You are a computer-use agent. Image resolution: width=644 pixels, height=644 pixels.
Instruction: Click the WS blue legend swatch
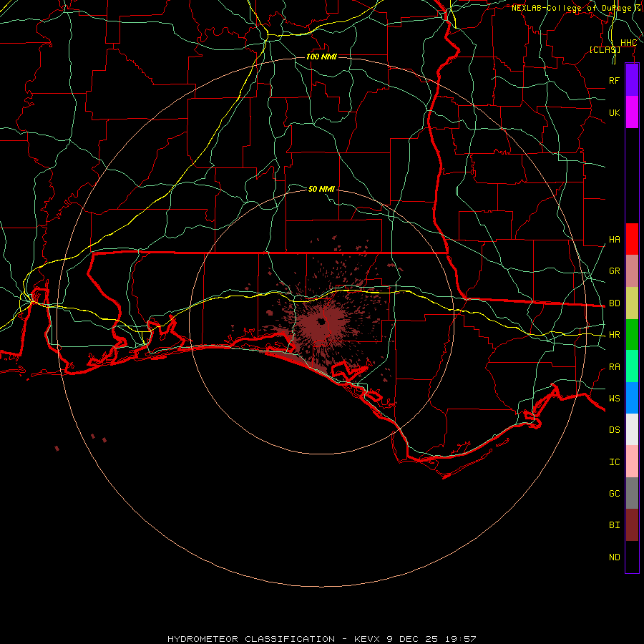coord(632,398)
